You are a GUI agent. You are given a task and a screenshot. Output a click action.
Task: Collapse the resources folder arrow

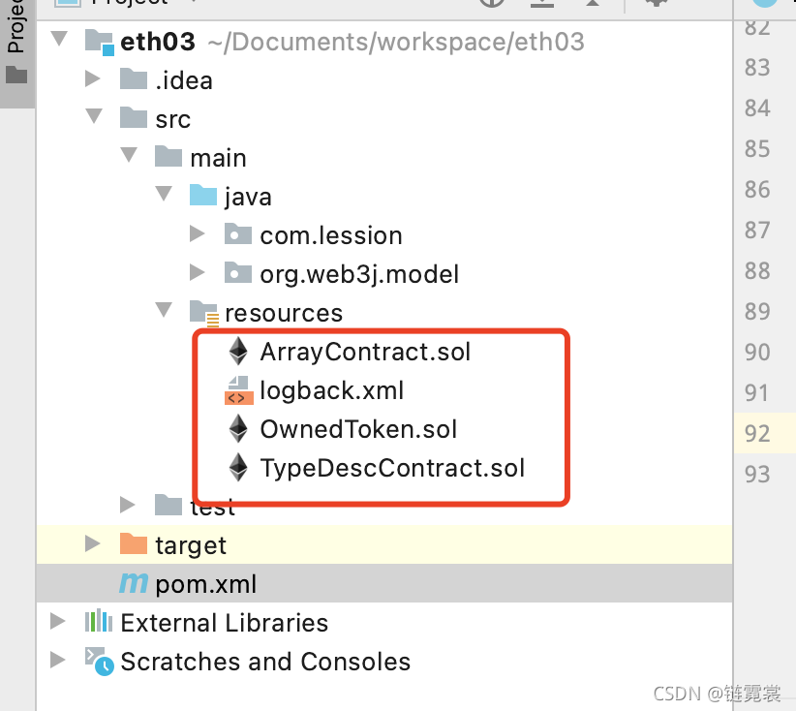164,309
